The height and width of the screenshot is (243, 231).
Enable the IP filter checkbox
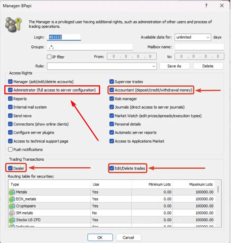click(49, 57)
